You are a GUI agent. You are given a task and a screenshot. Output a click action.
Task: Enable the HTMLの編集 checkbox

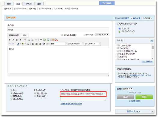[x=62, y=35]
